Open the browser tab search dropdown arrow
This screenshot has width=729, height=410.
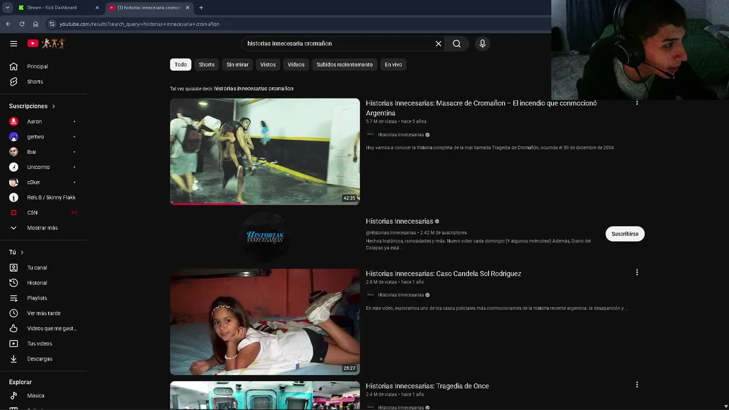point(7,7)
